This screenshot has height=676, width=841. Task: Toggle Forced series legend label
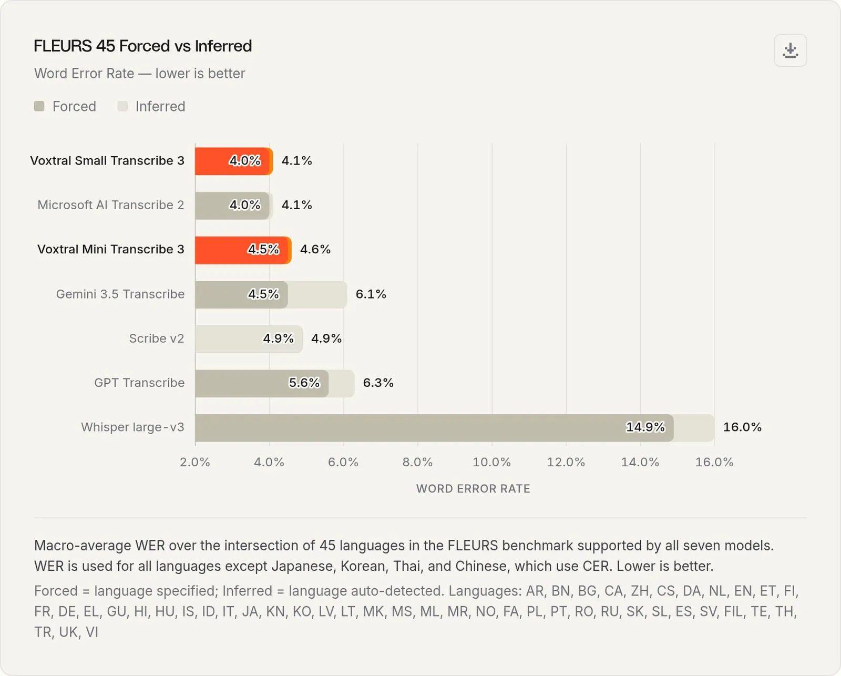(74, 106)
